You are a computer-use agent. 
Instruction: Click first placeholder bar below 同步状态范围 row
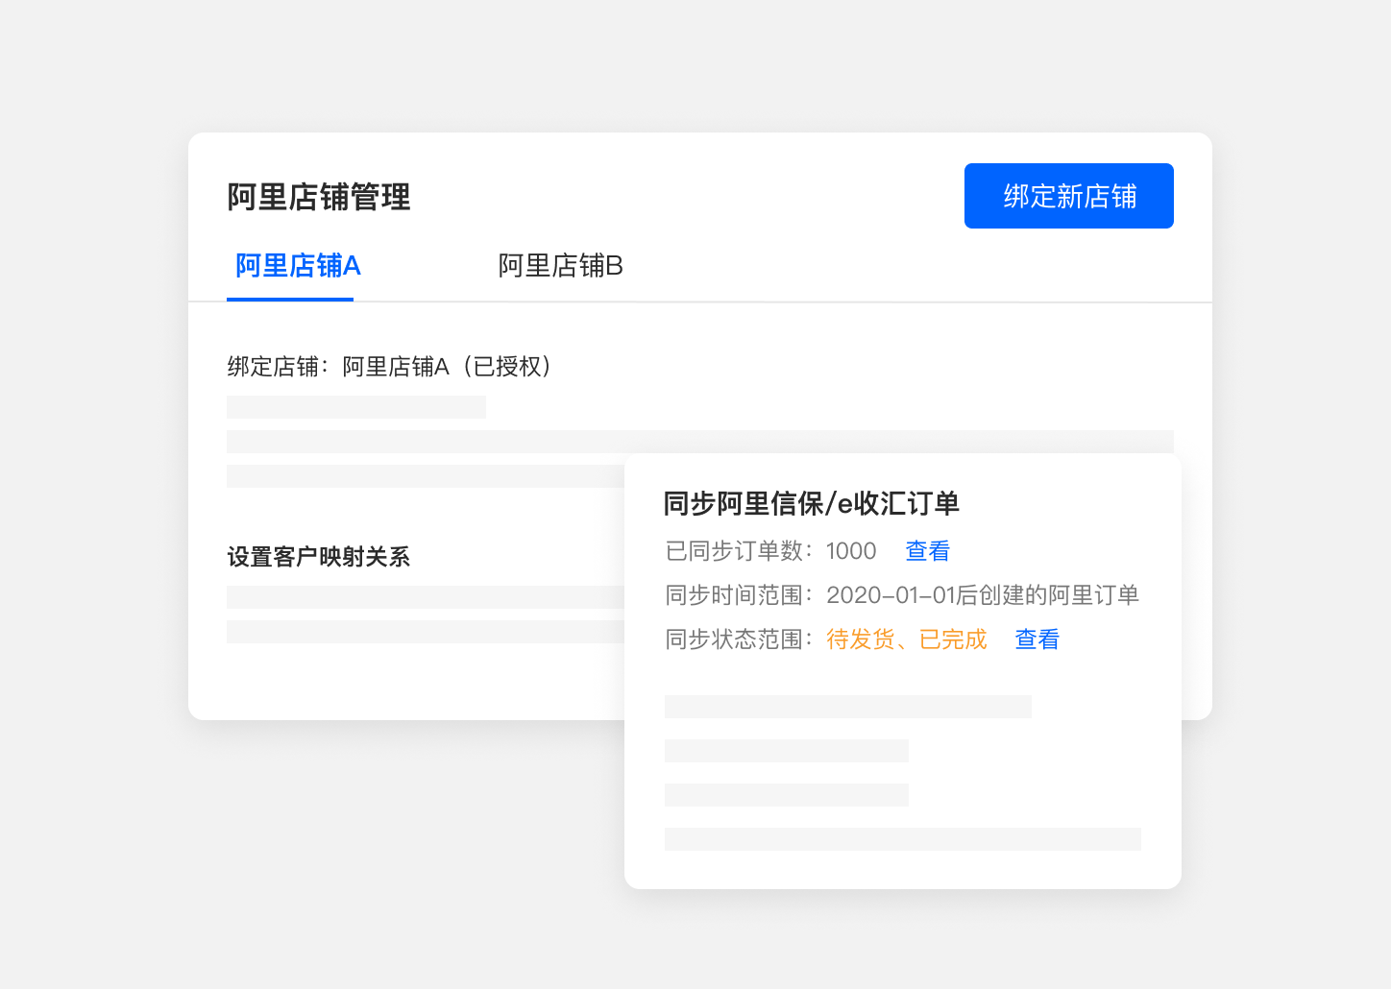coord(847,707)
